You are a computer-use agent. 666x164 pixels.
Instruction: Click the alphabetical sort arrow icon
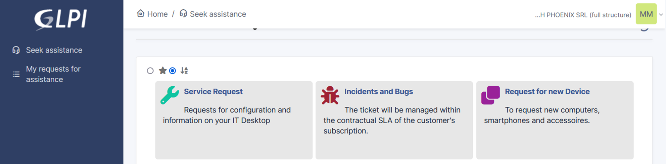point(184,71)
